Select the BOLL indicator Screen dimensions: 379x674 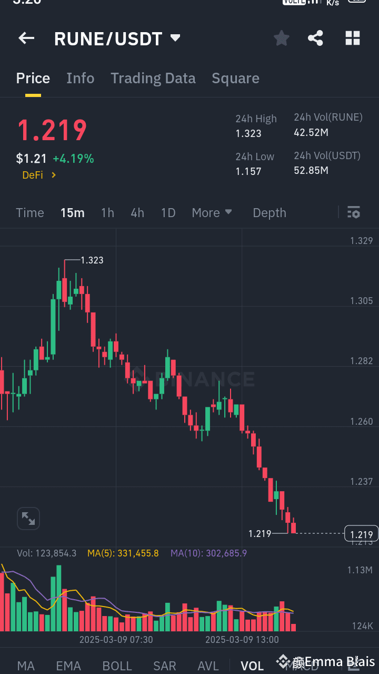coord(117,666)
